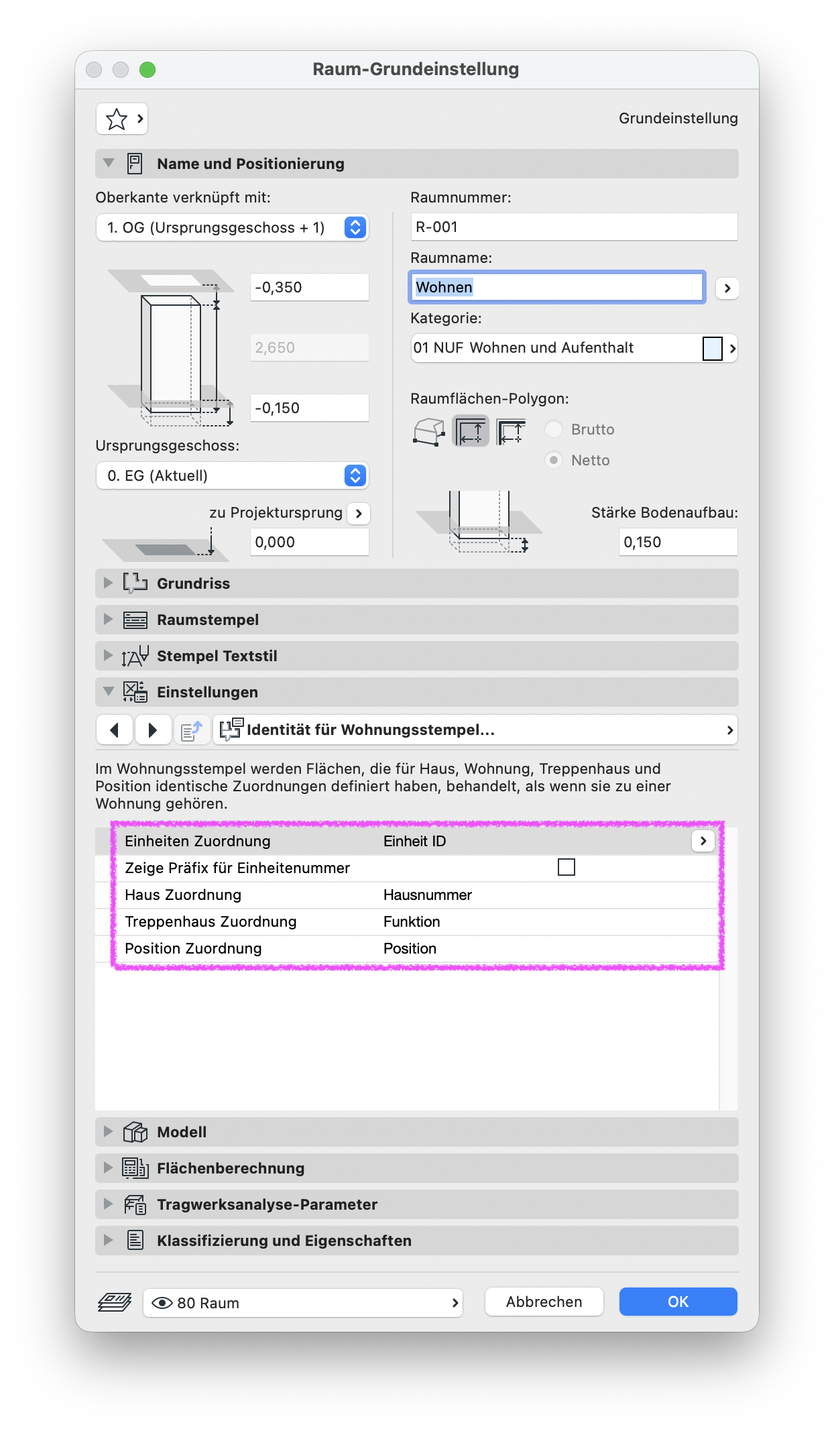This screenshot has height=1431, width=834.
Task: Click the layer icon beside 80 Raum
Action: click(x=115, y=1302)
